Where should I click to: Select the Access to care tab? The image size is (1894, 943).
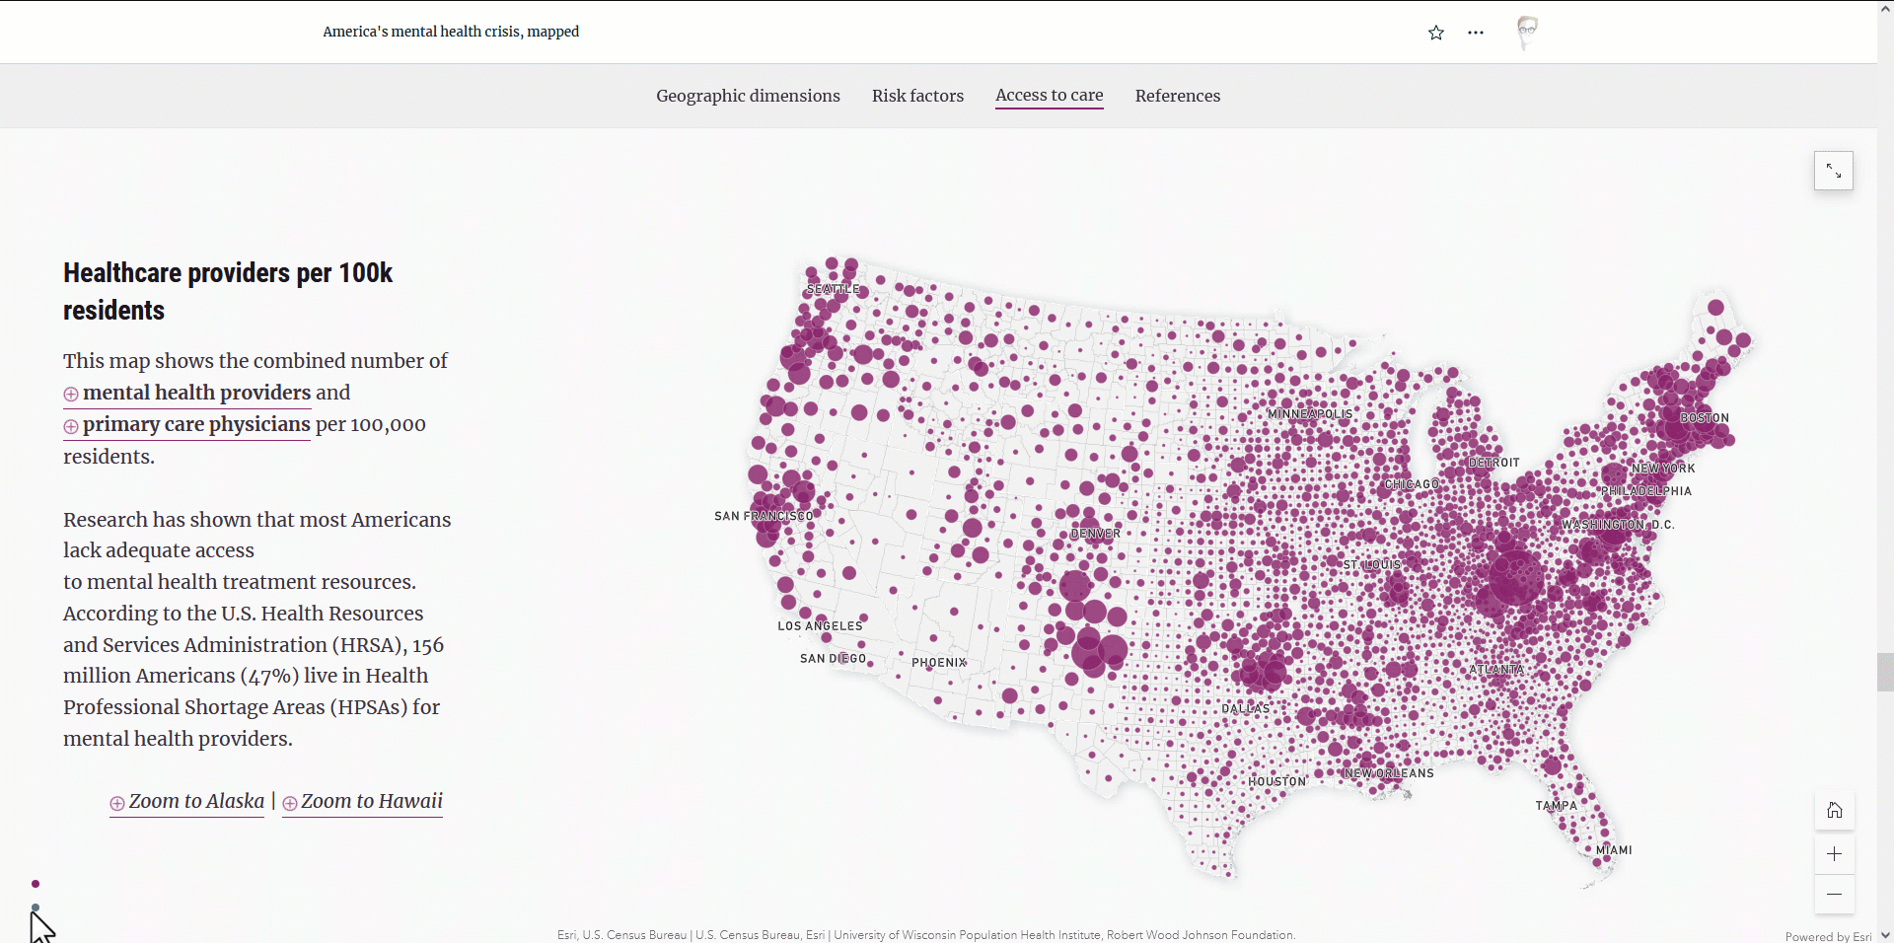click(x=1049, y=96)
